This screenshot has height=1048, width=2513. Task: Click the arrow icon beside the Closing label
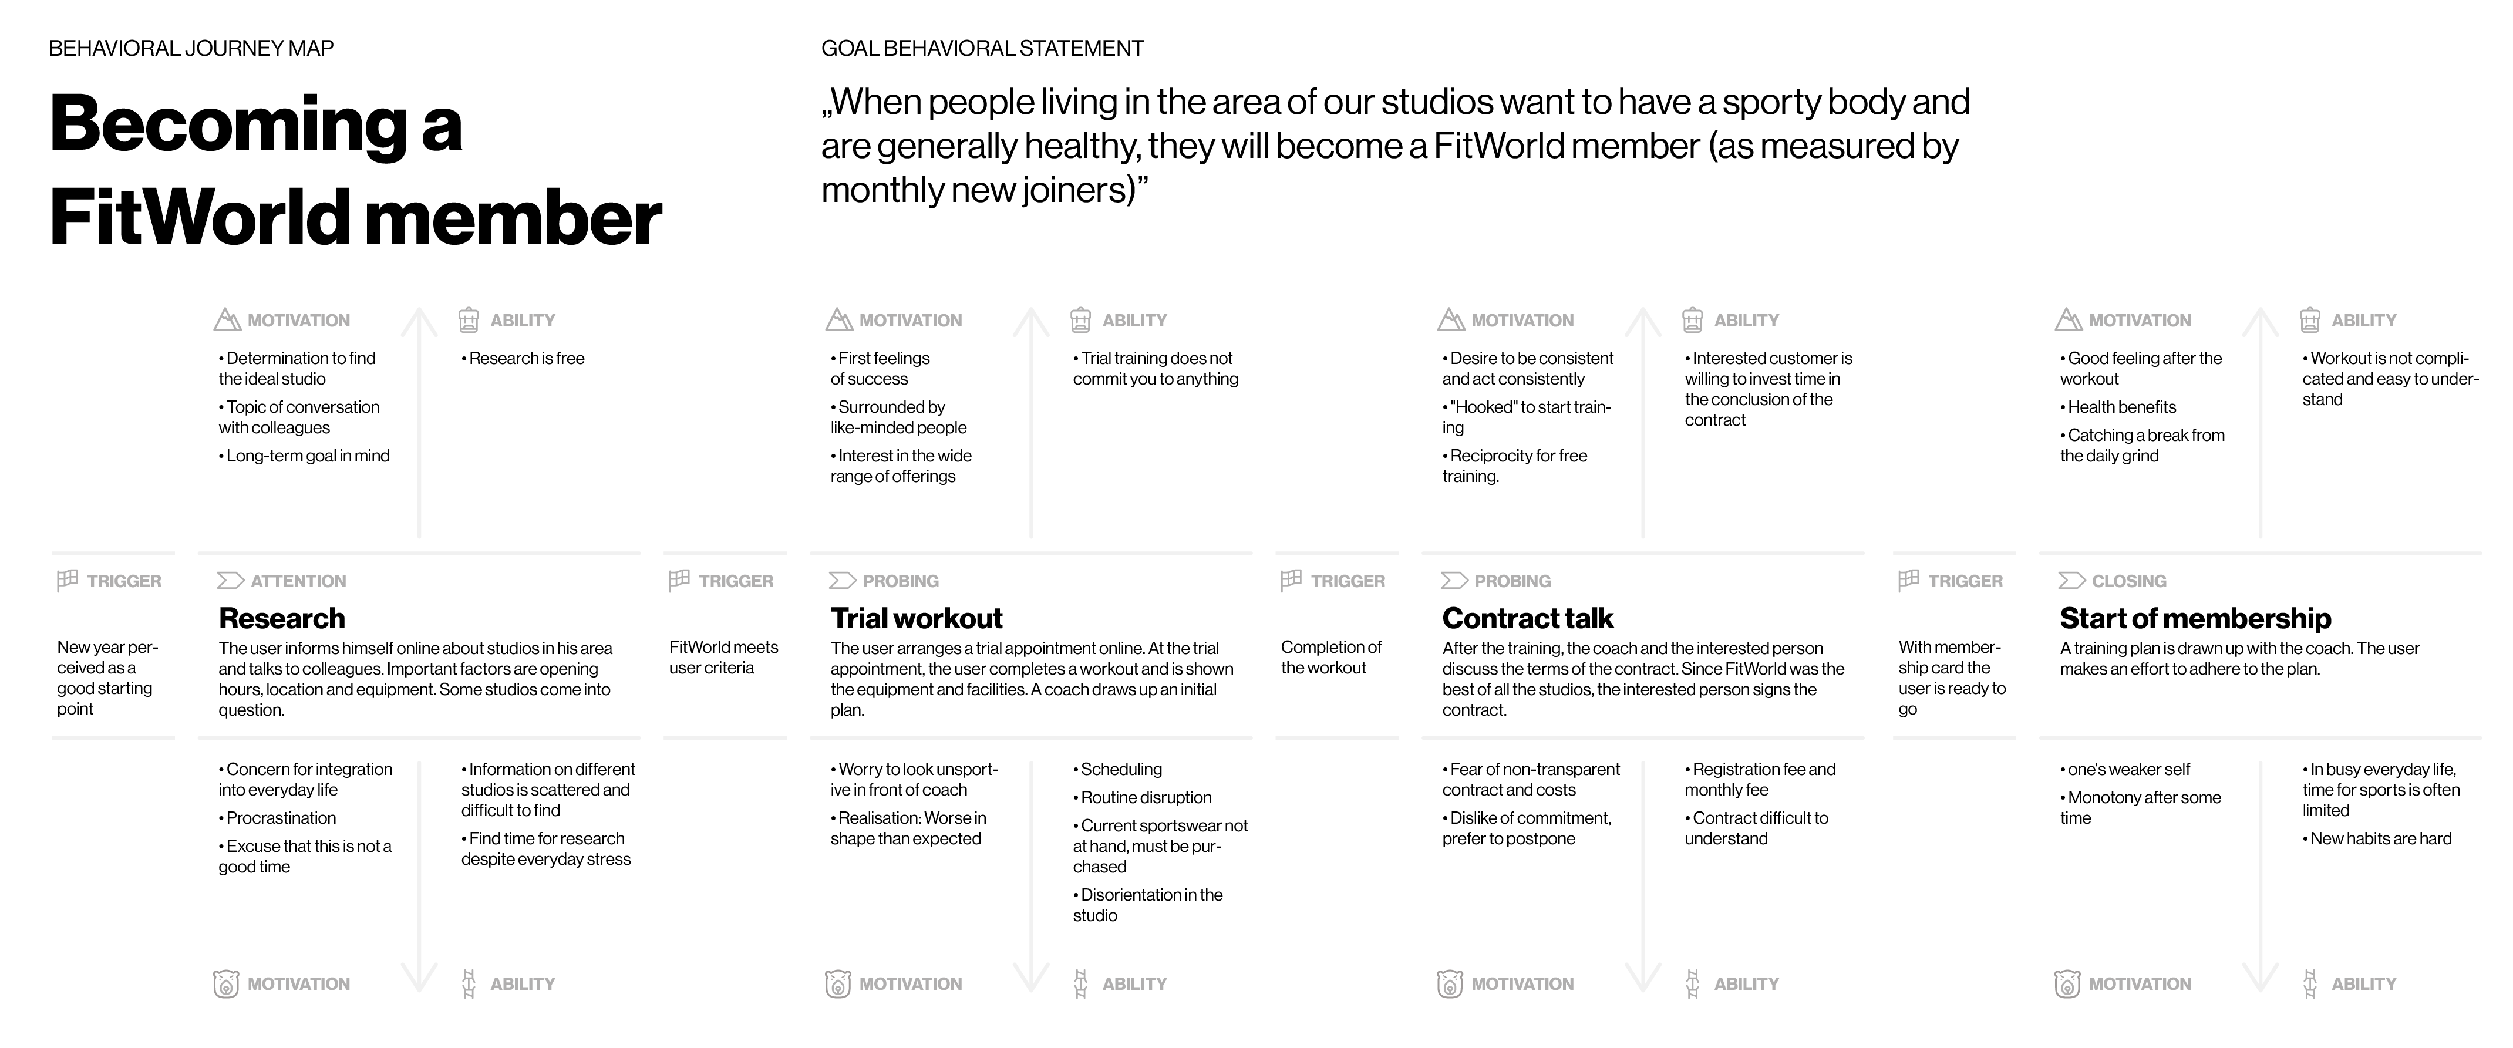[x=2070, y=581]
